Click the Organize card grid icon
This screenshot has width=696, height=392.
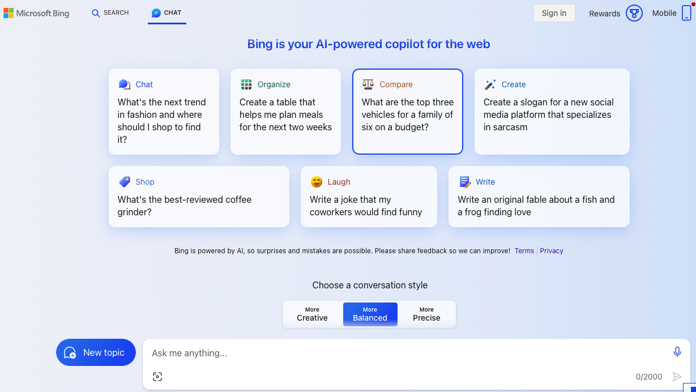click(246, 84)
